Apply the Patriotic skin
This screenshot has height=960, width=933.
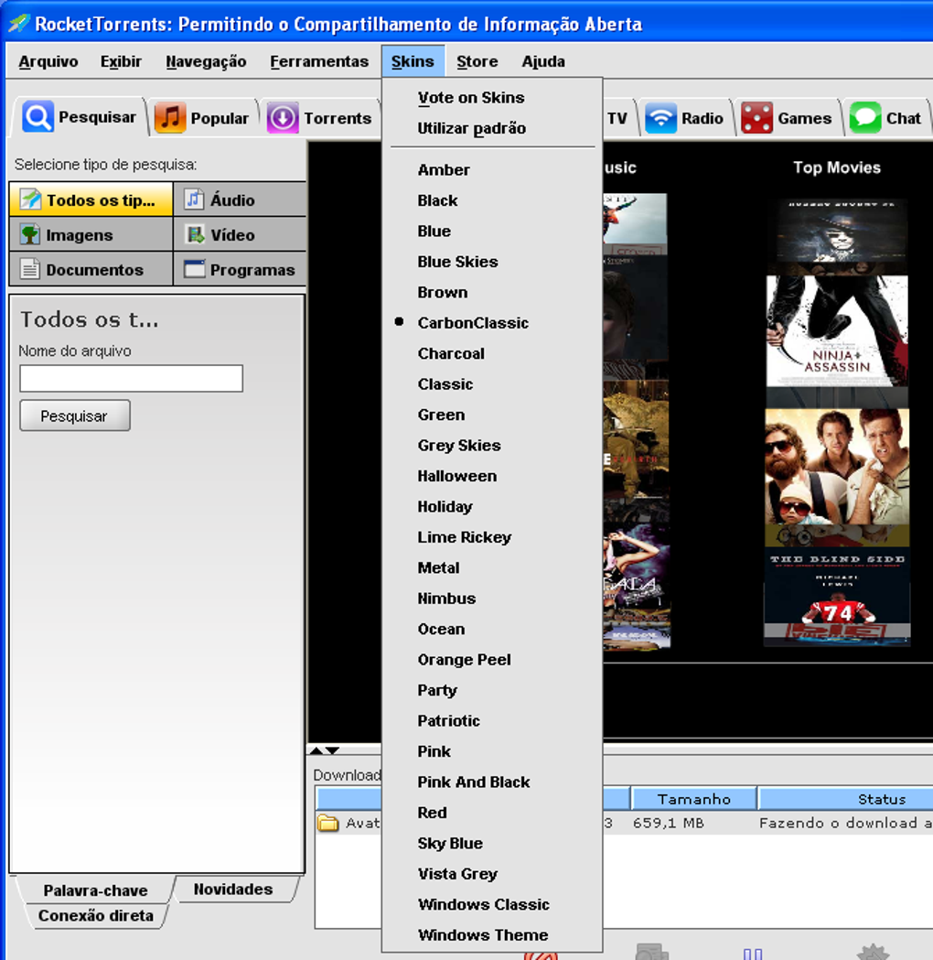click(x=492, y=720)
